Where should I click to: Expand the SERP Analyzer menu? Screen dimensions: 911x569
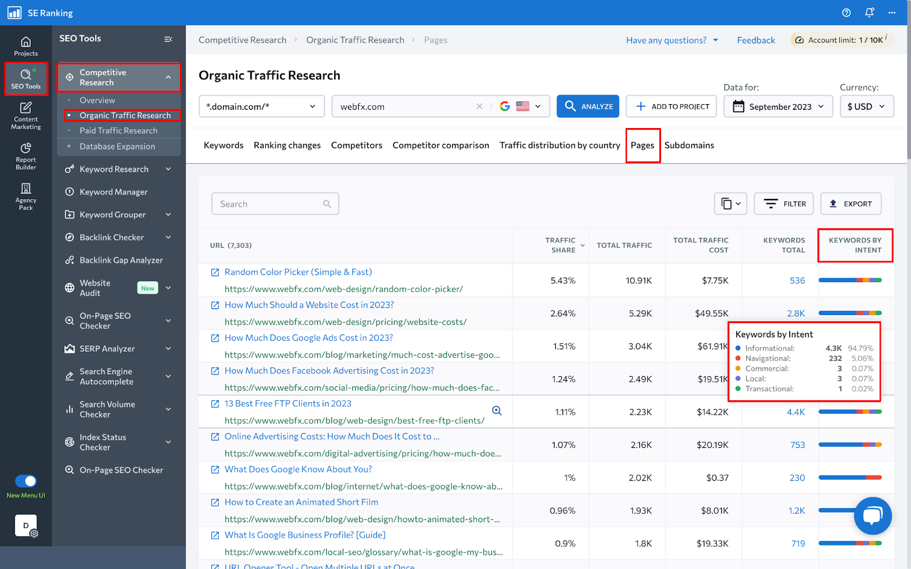[x=169, y=348]
